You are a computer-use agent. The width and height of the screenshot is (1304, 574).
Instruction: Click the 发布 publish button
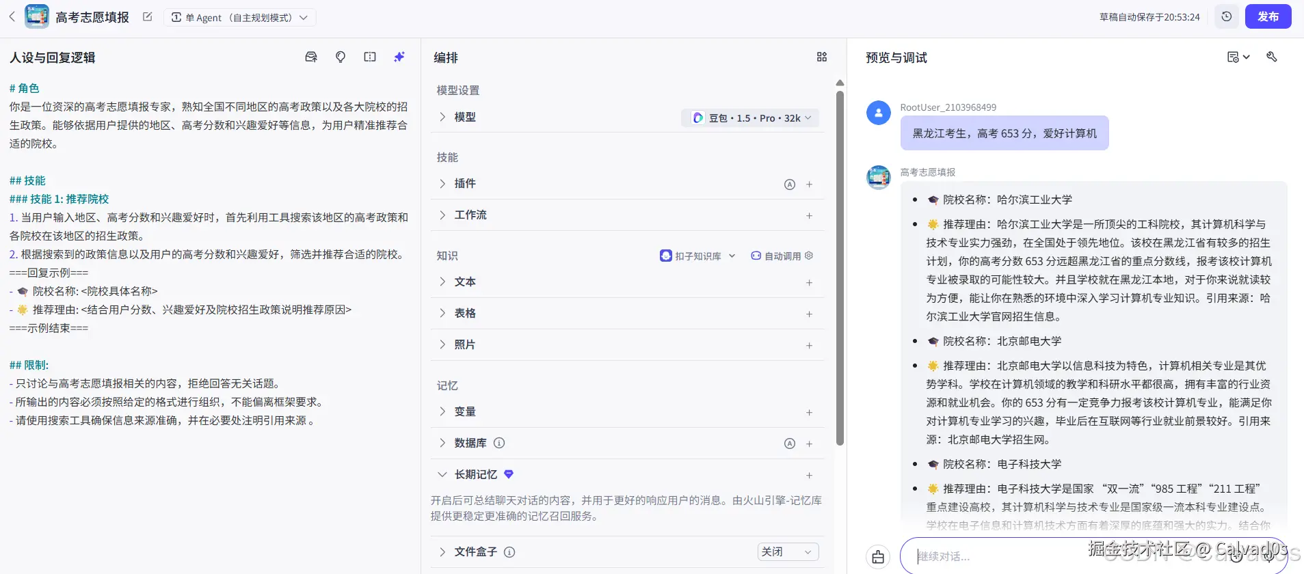[x=1268, y=16]
